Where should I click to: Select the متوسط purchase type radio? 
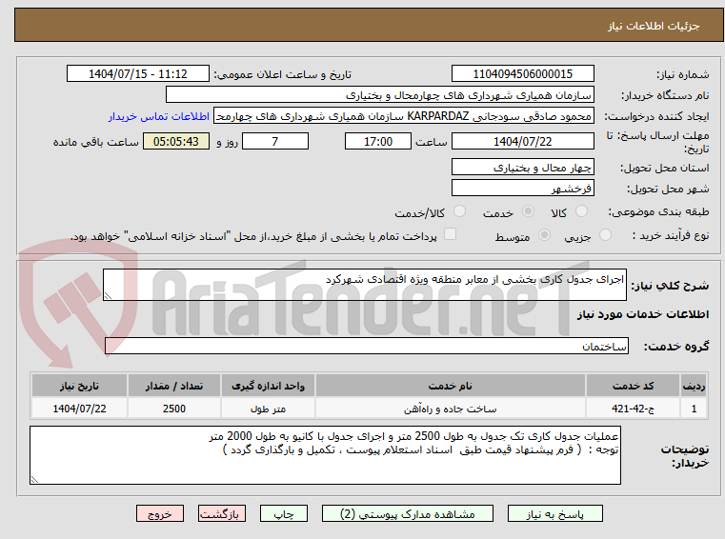544,235
